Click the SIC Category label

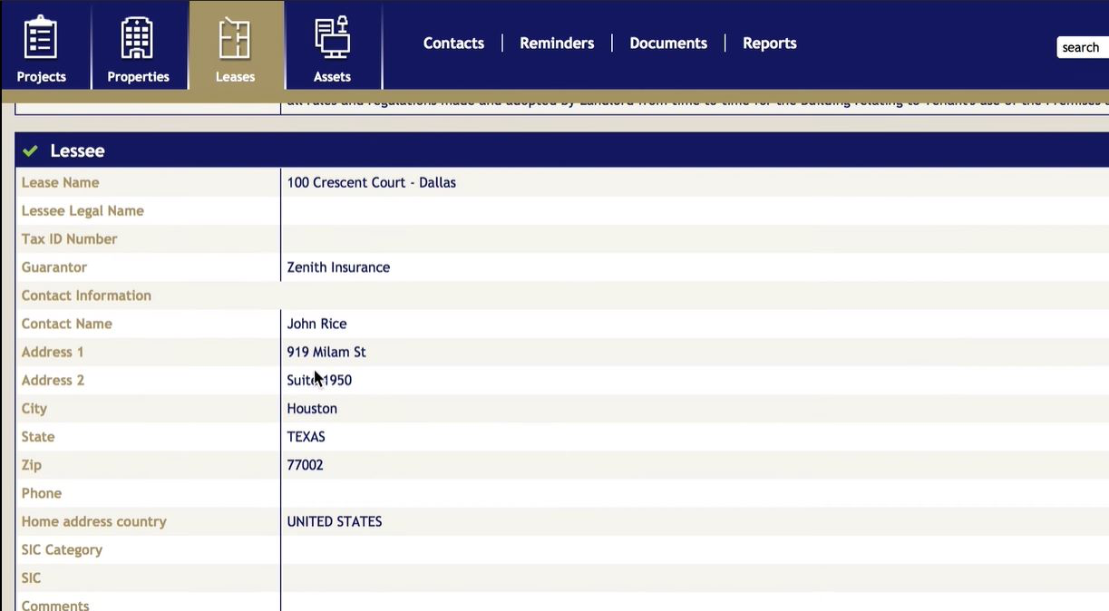click(62, 550)
